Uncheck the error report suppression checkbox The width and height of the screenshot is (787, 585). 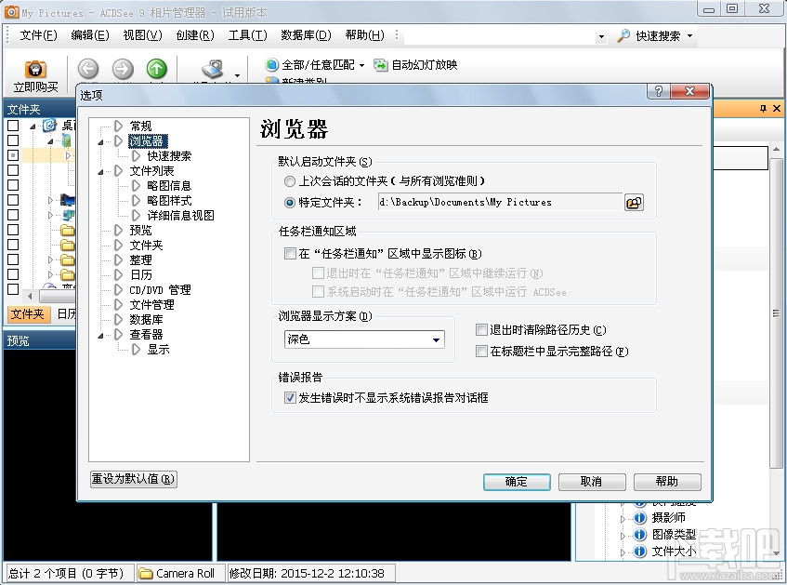(292, 397)
